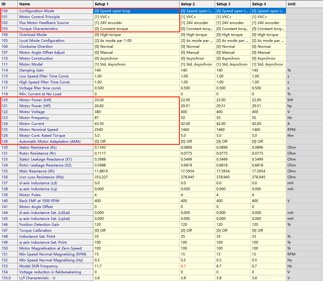This screenshot has width=323, height=281.
Task: Select Setup 4 Main Reactance value 17.5954
Action: click(x=268, y=171)
